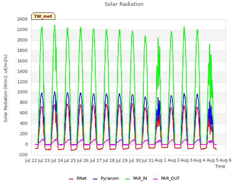This screenshot has height=186, width=249.
Task: Click the PAR_OUT magenta legend swatch
Action: [156, 179]
